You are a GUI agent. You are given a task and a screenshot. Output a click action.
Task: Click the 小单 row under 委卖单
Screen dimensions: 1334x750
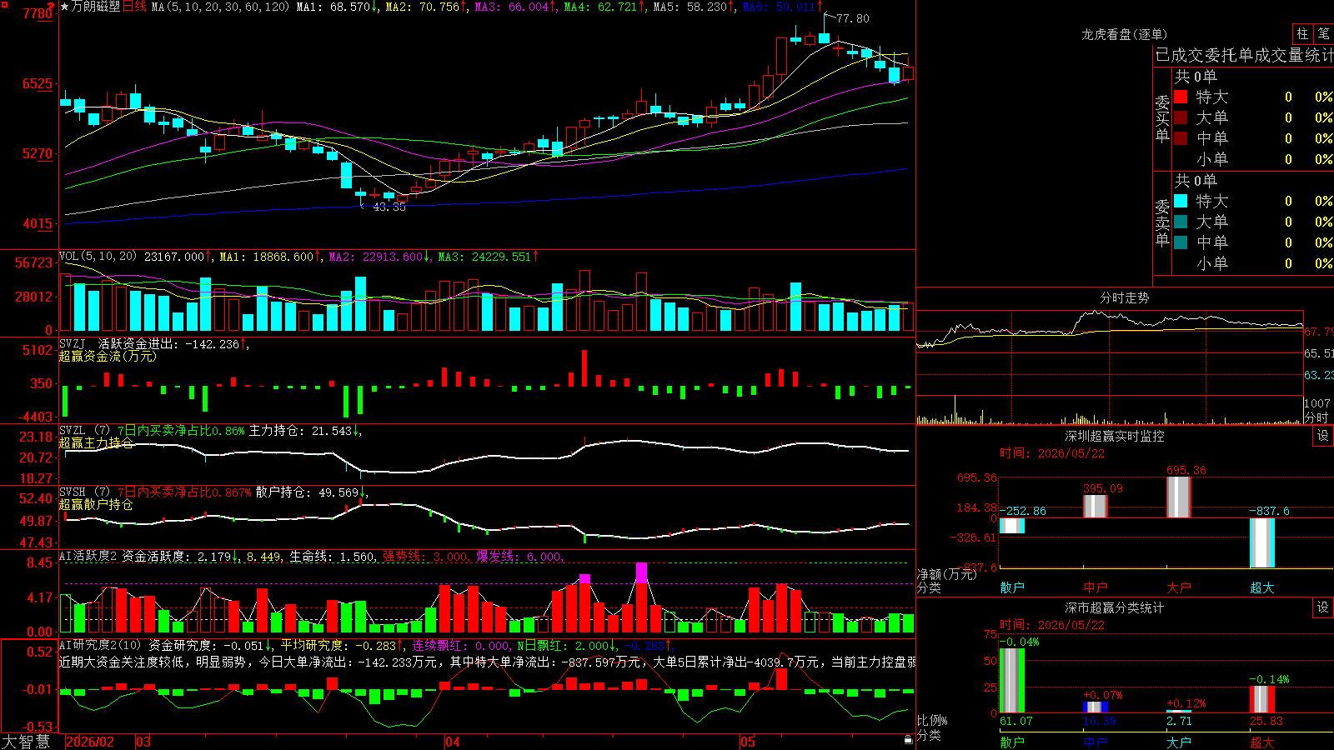1253,263
